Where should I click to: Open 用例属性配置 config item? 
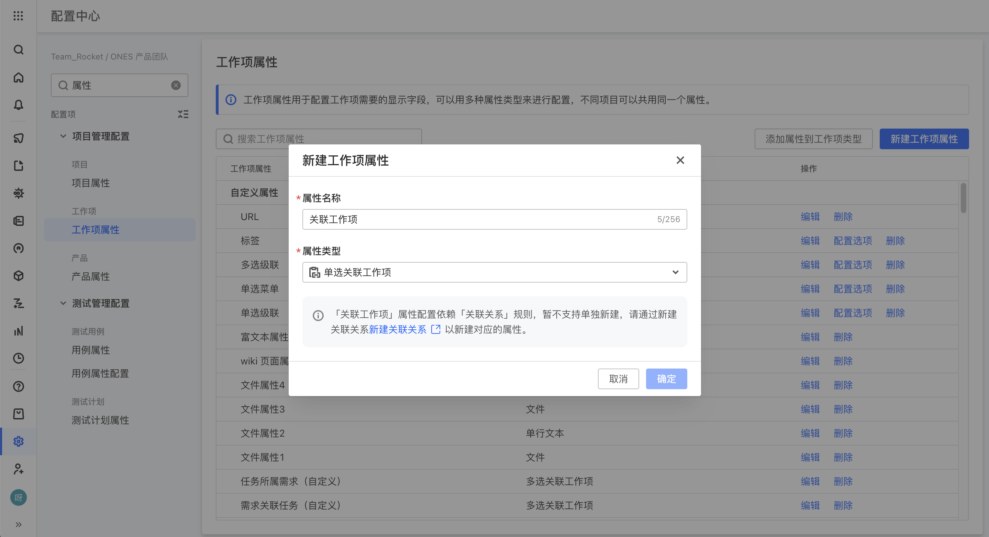click(100, 373)
